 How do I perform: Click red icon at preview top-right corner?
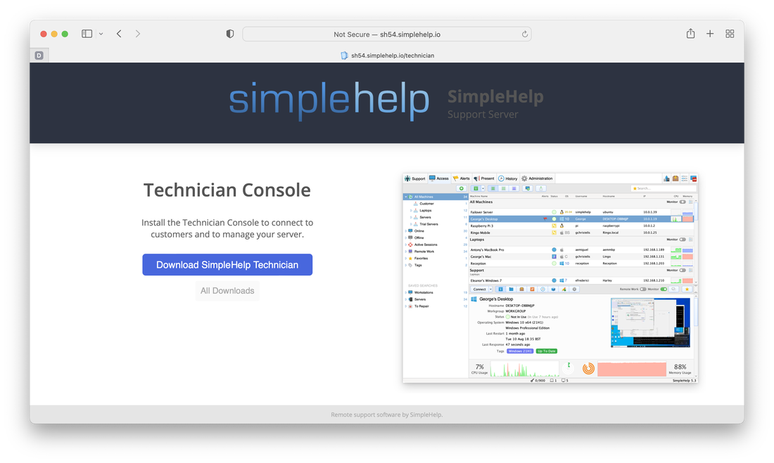click(694, 178)
